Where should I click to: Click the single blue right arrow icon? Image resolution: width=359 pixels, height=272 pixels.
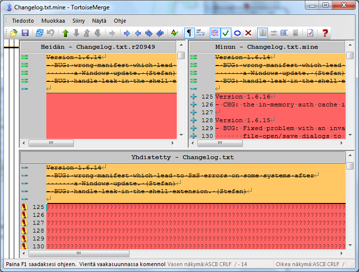point(127,33)
